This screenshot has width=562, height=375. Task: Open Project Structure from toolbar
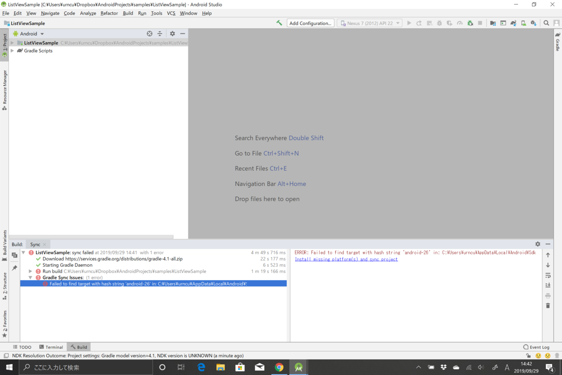[x=493, y=23]
